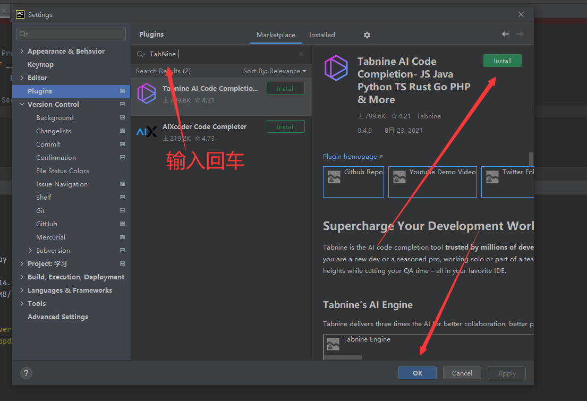Image resolution: width=587 pixels, height=401 pixels.
Task: Click the project-level icon beside Project: 学习
Action: point(122,263)
